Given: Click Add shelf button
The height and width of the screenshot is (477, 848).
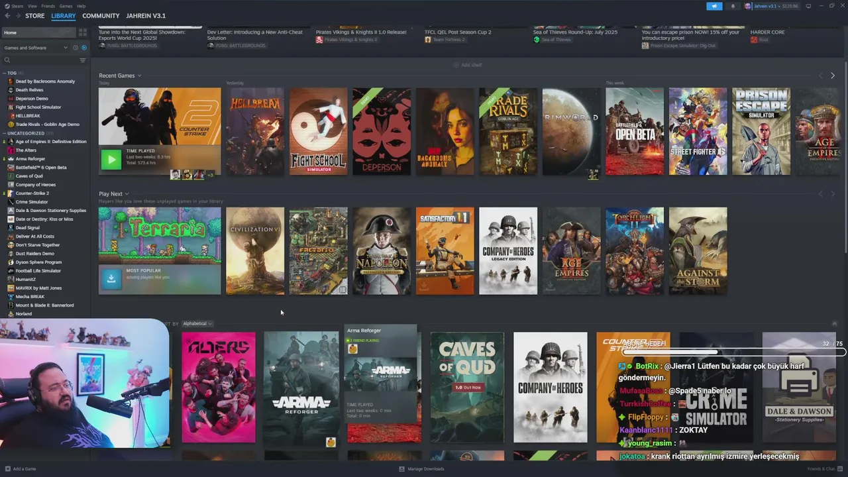Looking at the screenshot, I should pyautogui.click(x=468, y=65).
